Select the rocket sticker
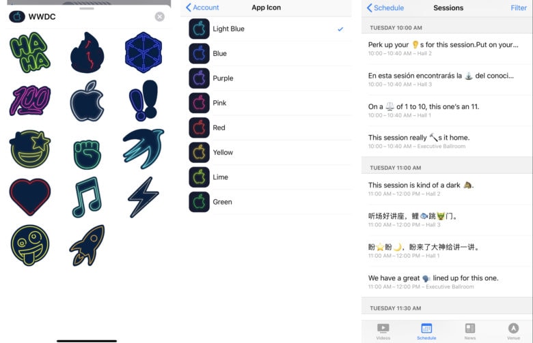This screenshot has height=343, width=533. click(87, 245)
